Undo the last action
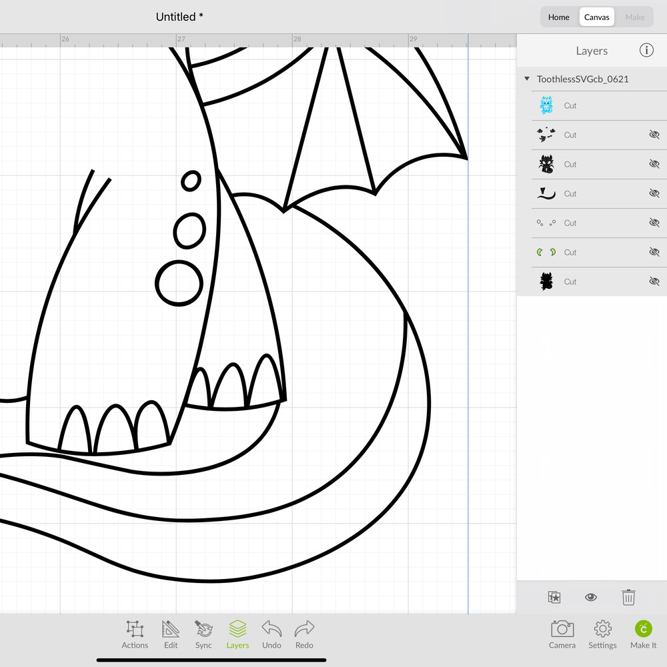The image size is (667, 667). pos(271,634)
